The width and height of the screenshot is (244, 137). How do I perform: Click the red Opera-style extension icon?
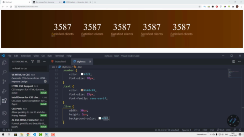coord(217,7)
